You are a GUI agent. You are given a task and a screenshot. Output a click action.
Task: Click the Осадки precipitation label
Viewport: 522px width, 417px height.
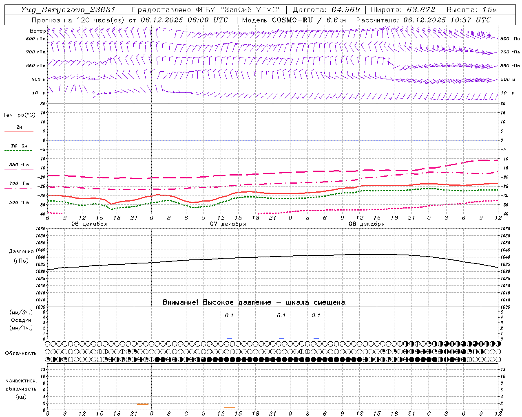[x=21, y=320]
